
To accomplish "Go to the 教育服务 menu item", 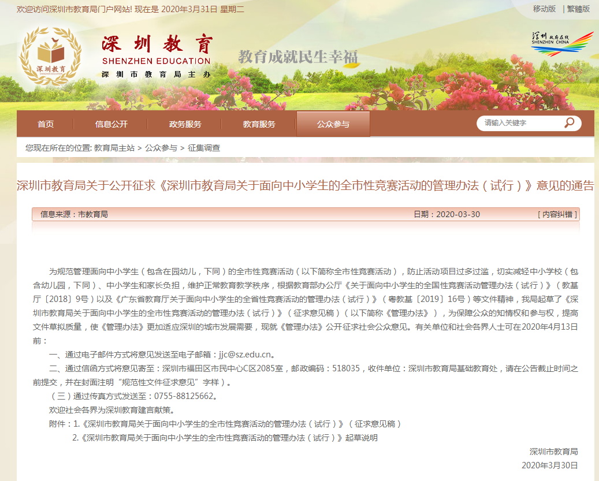I will (259, 124).
